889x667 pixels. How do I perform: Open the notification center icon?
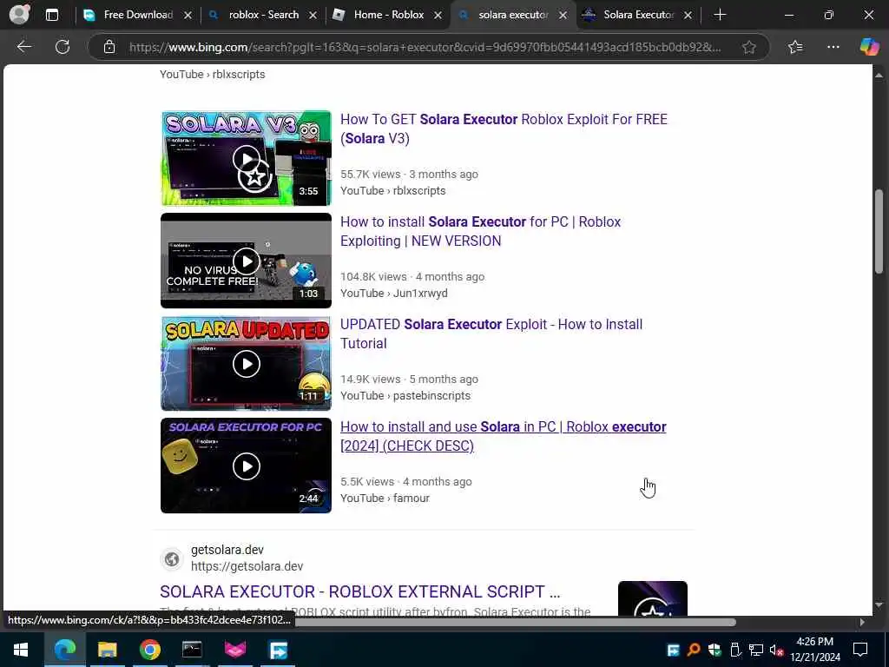click(x=860, y=650)
